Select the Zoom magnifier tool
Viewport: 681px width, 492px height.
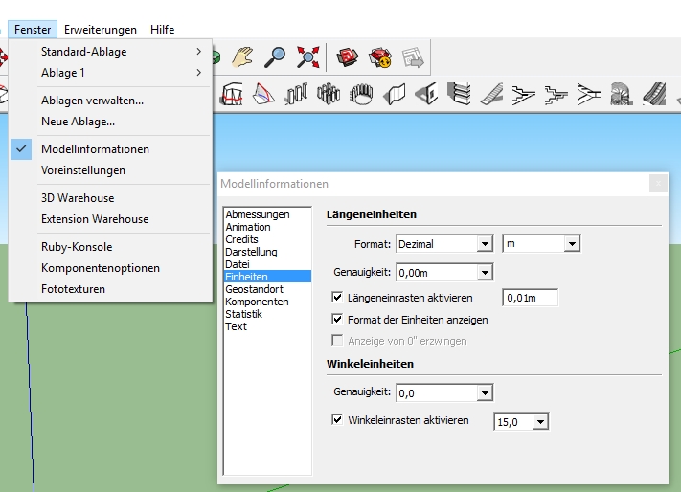[275, 57]
